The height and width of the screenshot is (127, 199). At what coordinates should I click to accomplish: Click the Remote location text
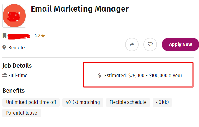point(17,47)
